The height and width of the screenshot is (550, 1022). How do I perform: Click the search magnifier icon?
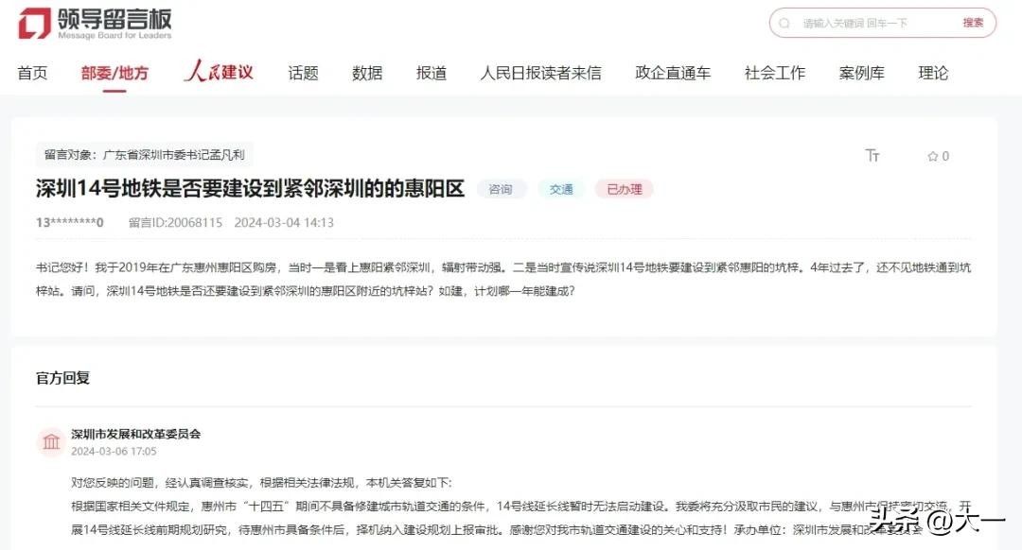pos(784,23)
